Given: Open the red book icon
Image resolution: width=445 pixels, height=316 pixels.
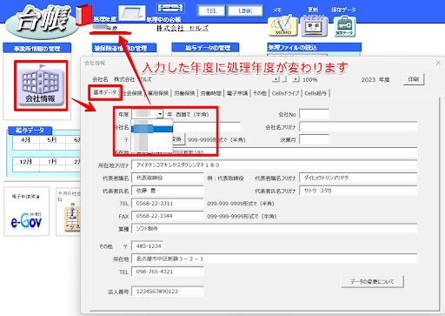Looking at the screenshot, I should coord(83,15).
